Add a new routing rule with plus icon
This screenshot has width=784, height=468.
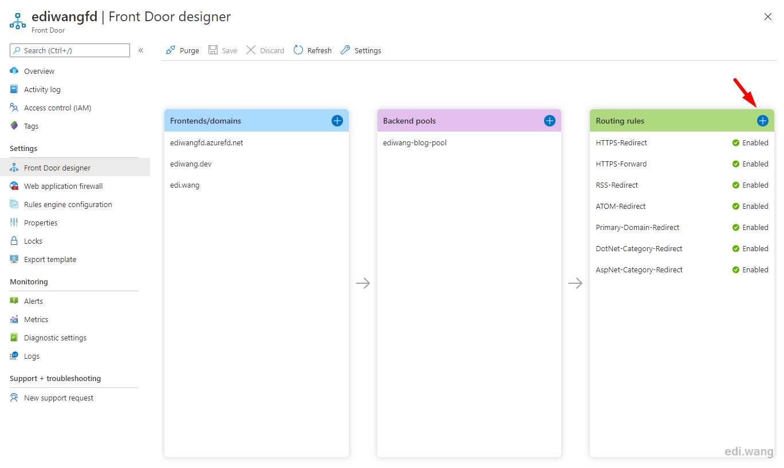[x=763, y=121]
